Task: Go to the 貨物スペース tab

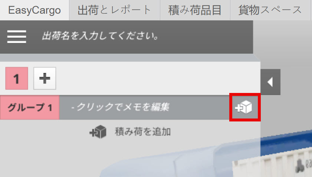Action: point(270,10)
